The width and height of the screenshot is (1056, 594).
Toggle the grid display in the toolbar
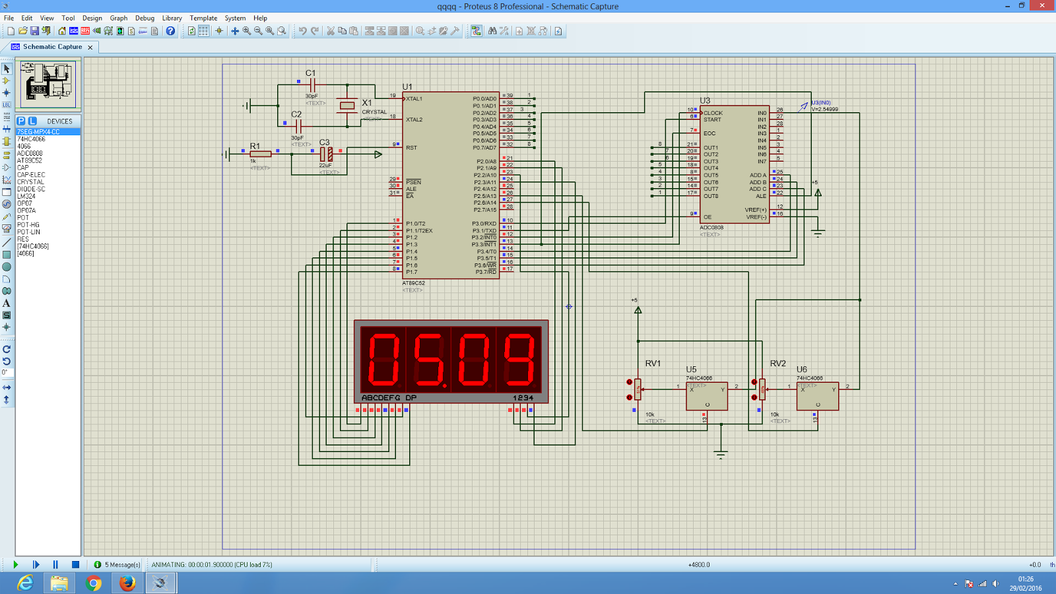[x=203, y=31]
